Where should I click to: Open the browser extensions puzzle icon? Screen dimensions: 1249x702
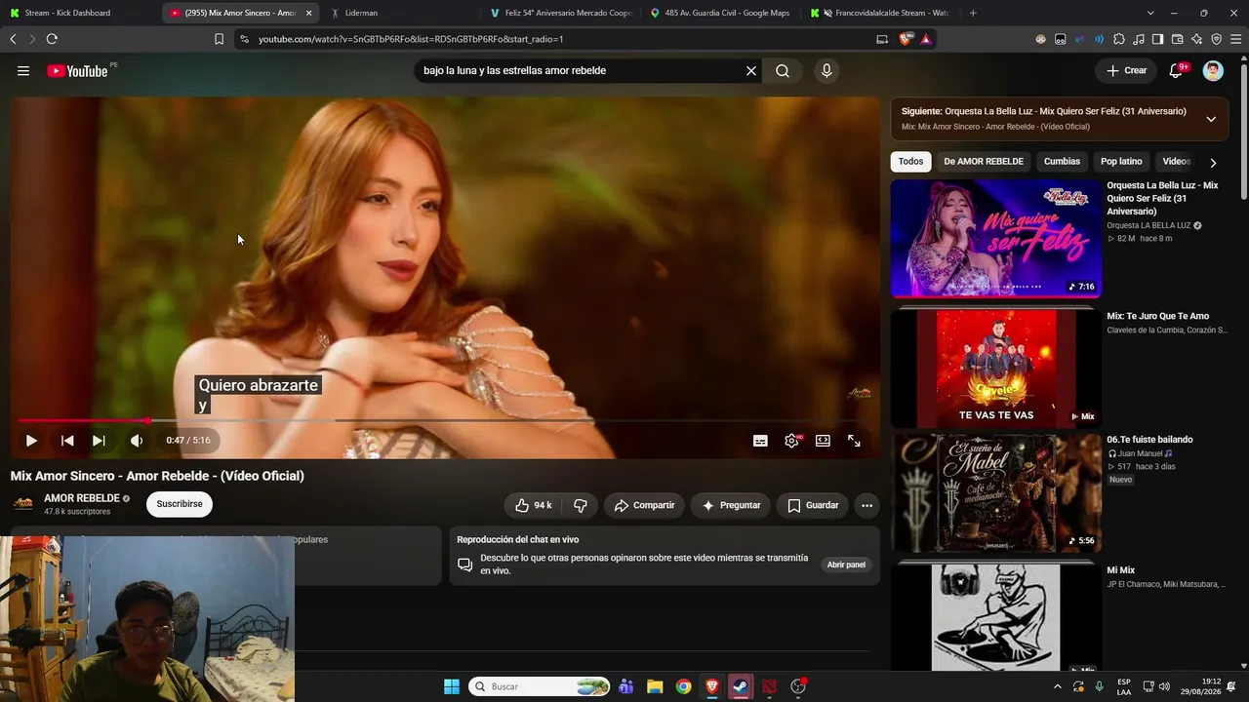pyautogui.click(x=1119, y=39)
